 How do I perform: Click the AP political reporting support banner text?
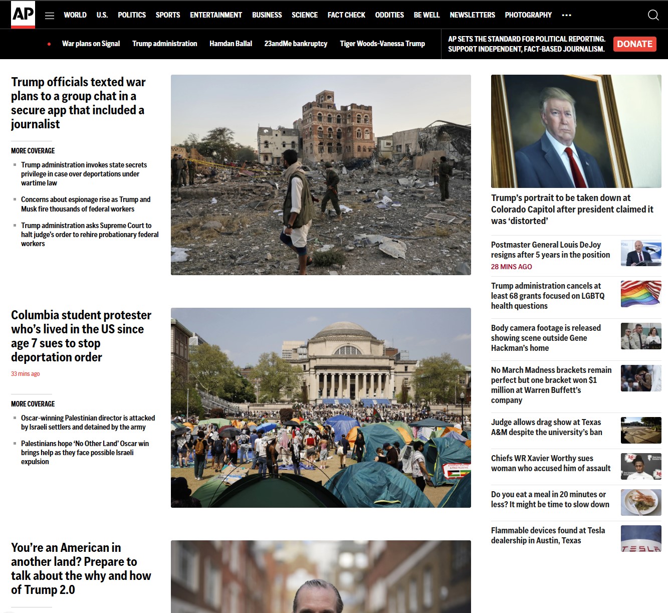click(x=527, y=44)
